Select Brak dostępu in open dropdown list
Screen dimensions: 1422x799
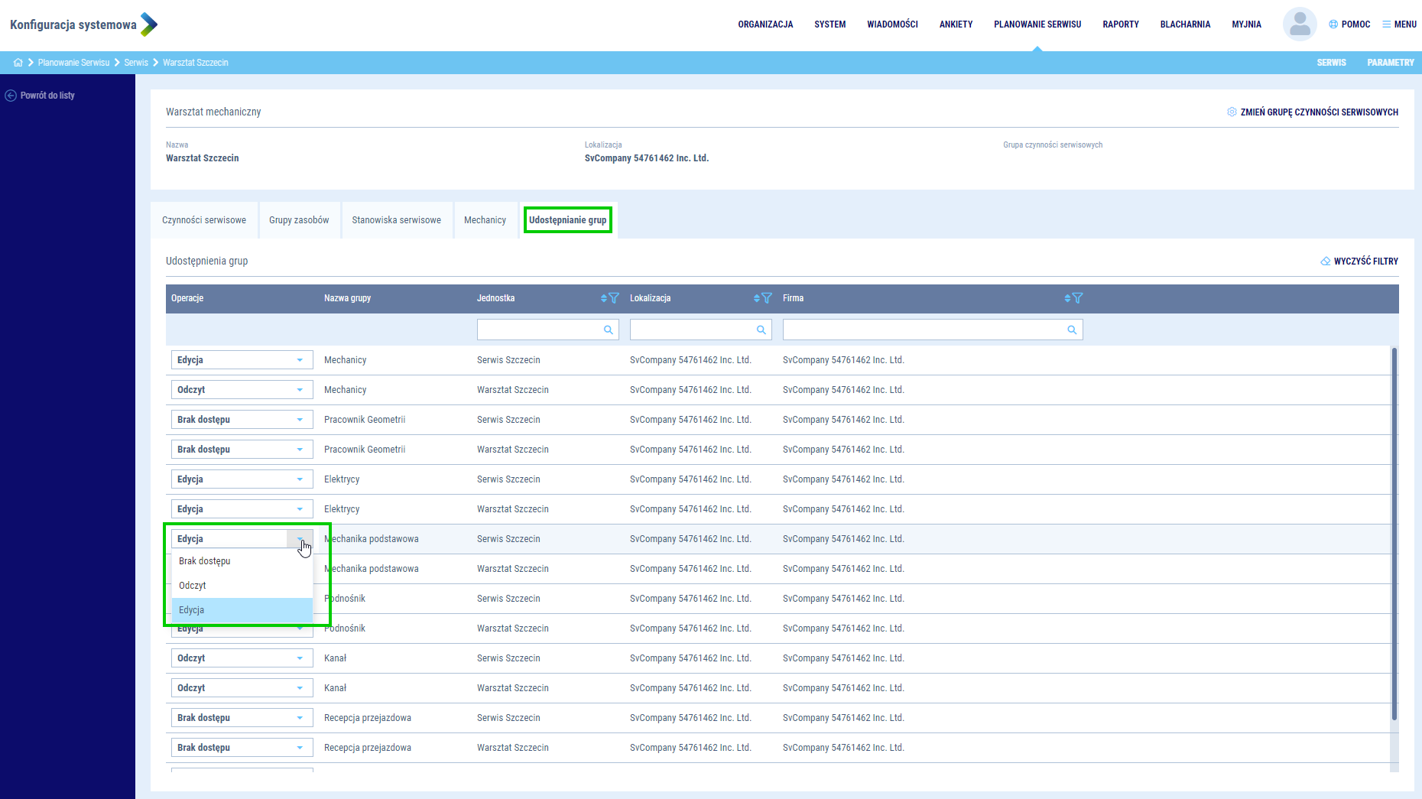click(205, 561)
